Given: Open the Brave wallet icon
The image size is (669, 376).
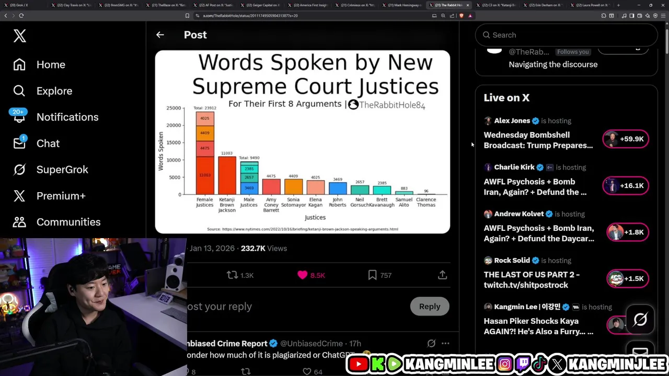Looking at the screenshot, I should [x=639, y=16].
